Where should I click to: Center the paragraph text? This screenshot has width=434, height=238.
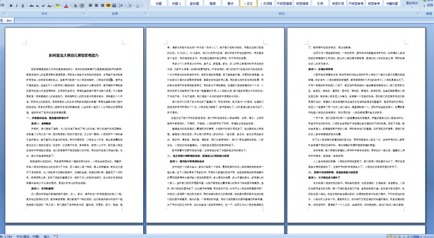pos(97,6)
